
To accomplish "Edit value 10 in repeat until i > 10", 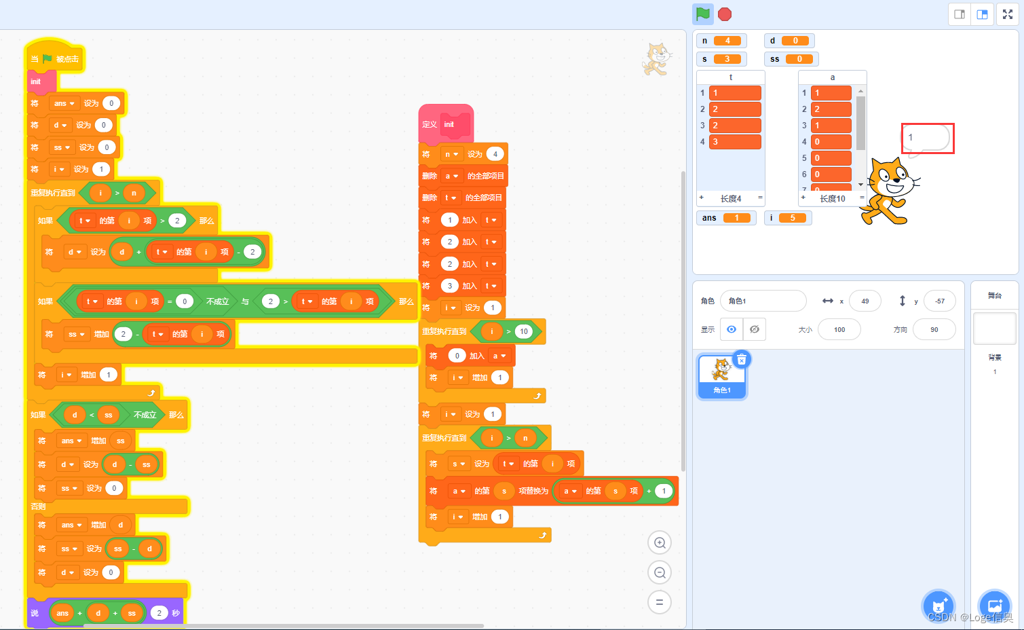I will [523, 331].
